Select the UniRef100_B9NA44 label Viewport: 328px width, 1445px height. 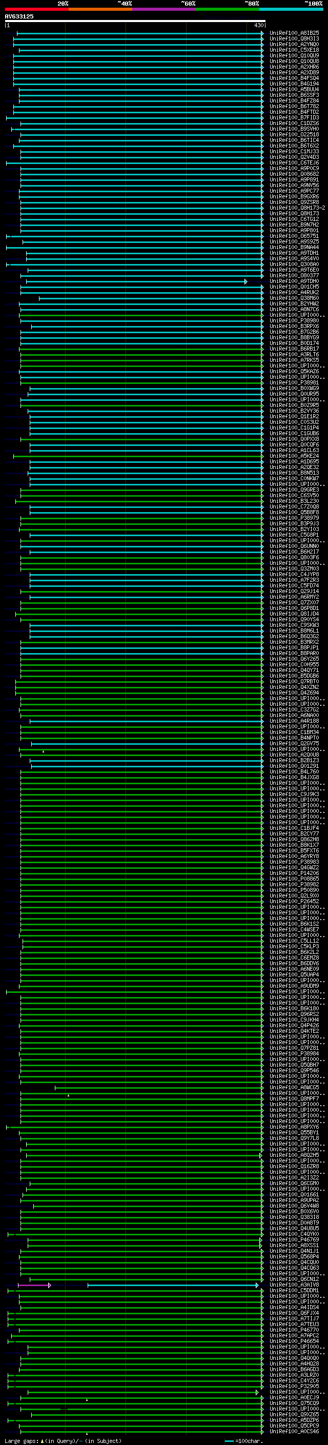pos(294,248)
